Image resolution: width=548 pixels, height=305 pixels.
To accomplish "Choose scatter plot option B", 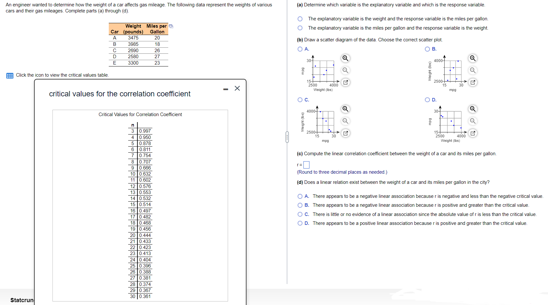I will click(427, 49).
